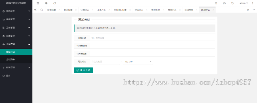Expand the 模板管理 sidebar menu arrow
The image size is (257, 103).
pyautogui.click(x=29, y=67)
